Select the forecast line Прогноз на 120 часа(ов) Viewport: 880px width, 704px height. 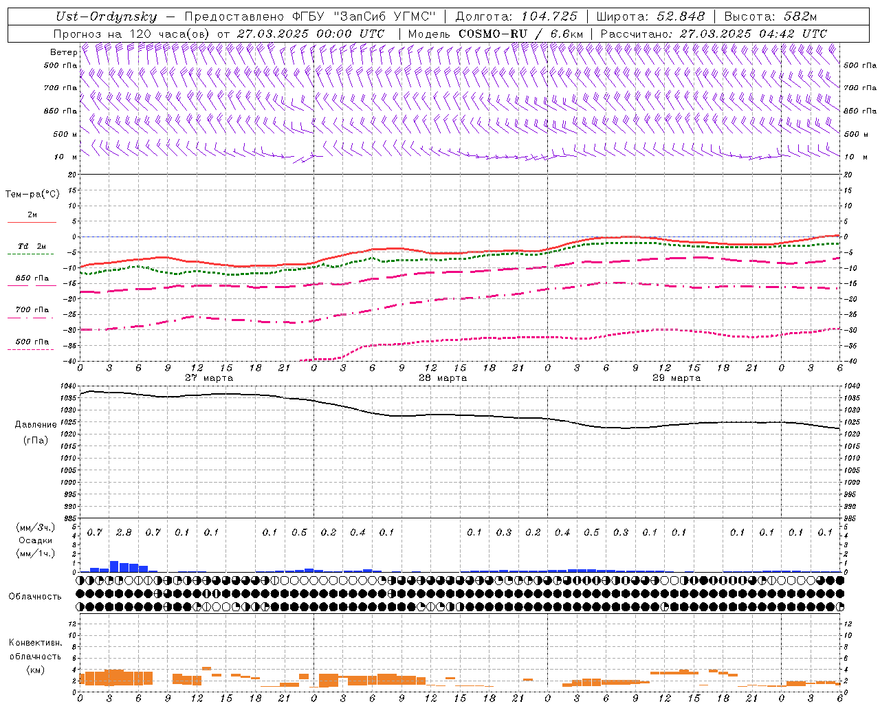coord(133,33)
